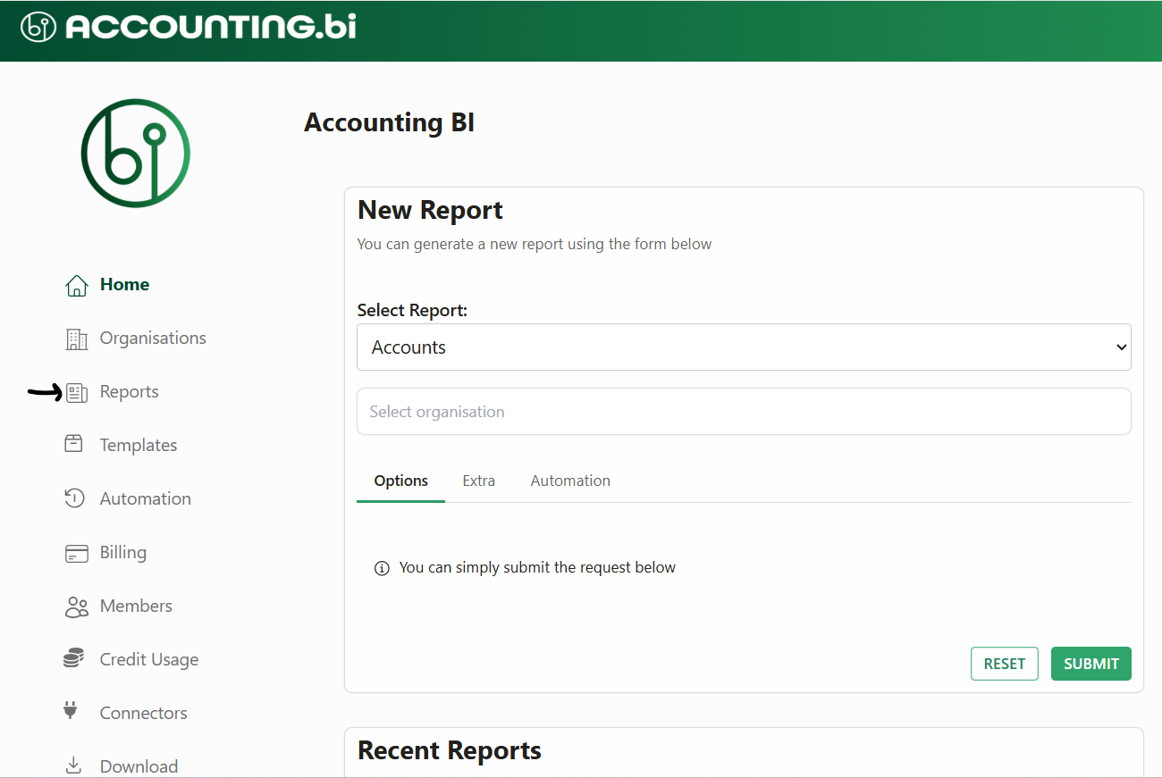Image resolution: width=1162 pixels, height=778 pixels.
Task: Go to Organisations page
Action: (x=153, y=339)
